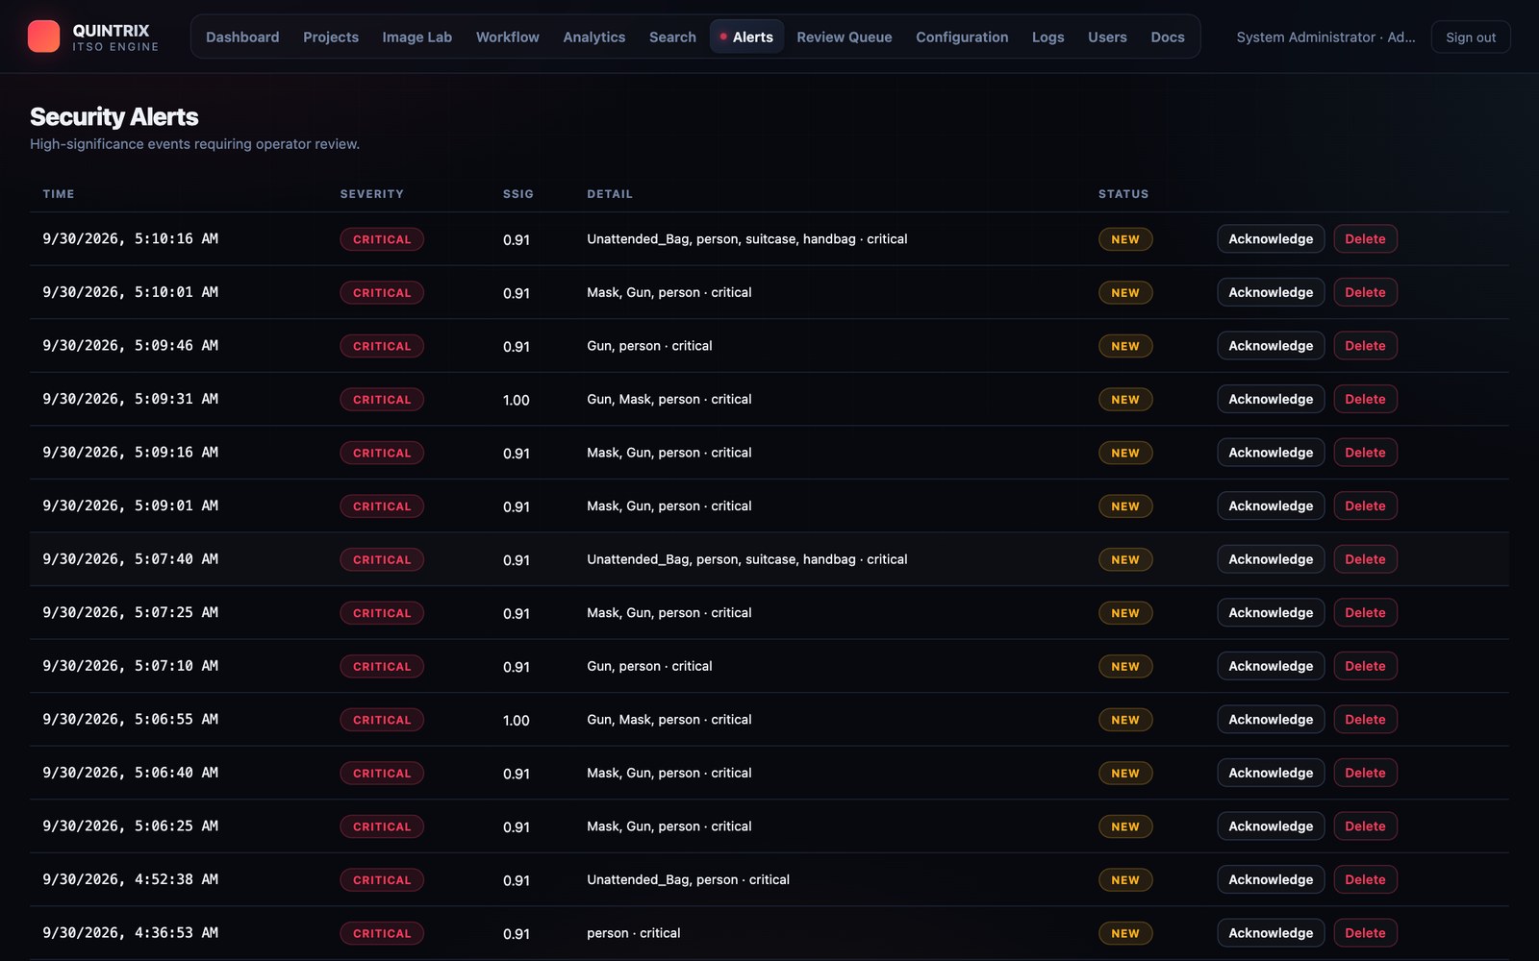Delete the 5:06:40 AM alert
1539x961 pixels.
(x=1365, y=773)
